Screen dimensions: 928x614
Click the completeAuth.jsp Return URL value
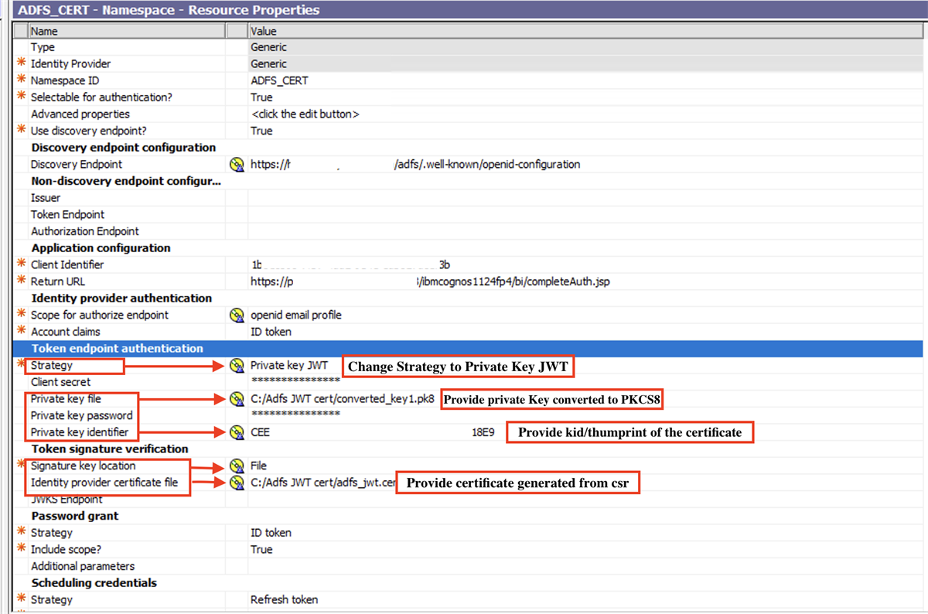430,281
